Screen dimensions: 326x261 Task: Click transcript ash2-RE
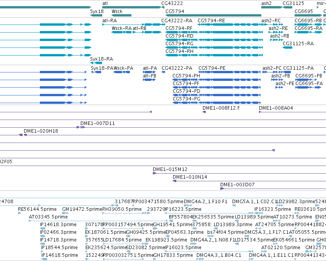pyautogui.click(x=278, y=28)
